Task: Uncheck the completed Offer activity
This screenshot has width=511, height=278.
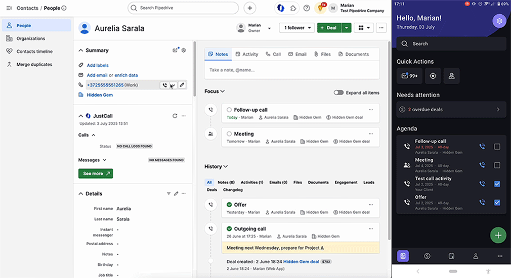Action: 229,205
